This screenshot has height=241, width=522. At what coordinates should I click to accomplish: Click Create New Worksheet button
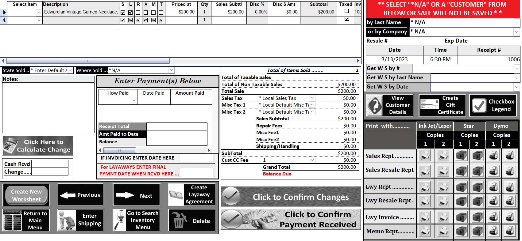pos(26,195)
